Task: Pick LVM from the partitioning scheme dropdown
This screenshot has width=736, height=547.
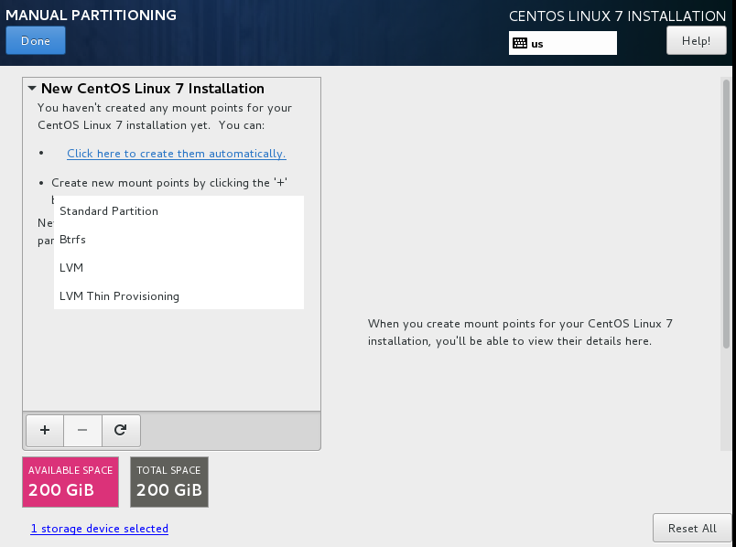Action: coord(179,267)
